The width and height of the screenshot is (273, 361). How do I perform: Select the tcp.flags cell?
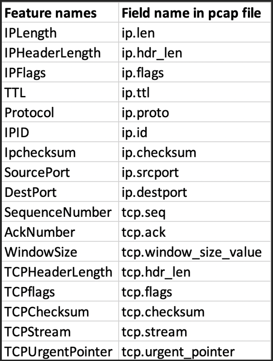(195, 291)
